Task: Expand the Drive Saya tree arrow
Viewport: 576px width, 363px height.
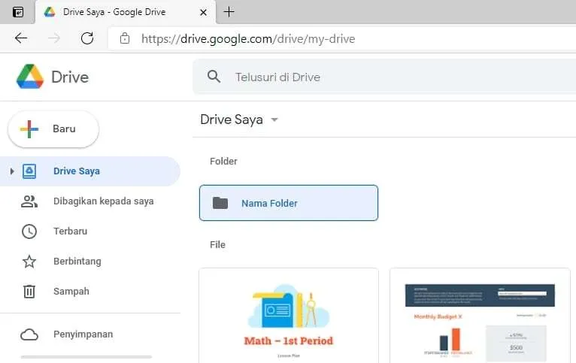Action: pos(12,171)
